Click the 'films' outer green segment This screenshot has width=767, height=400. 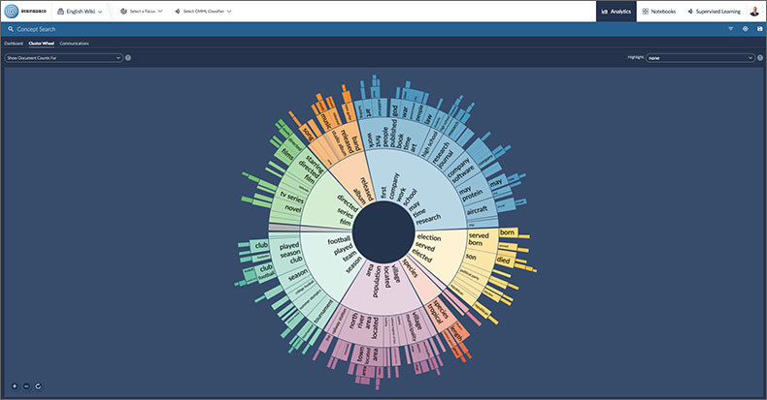pyautogui.click(x=287, y=155)
